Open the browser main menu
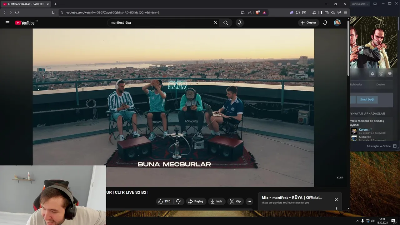This screenshot has width=400, height=225. pyautogui.click(x=345, y=12)
